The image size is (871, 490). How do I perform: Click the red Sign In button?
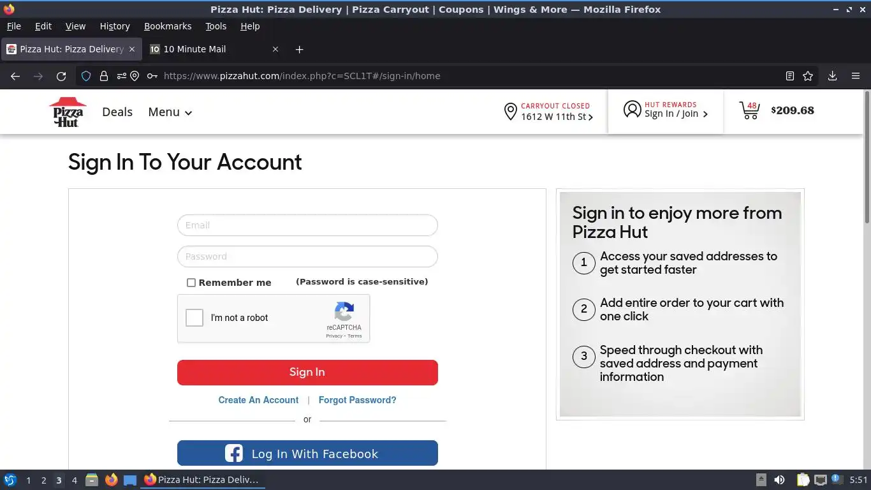tap(307, 373)
